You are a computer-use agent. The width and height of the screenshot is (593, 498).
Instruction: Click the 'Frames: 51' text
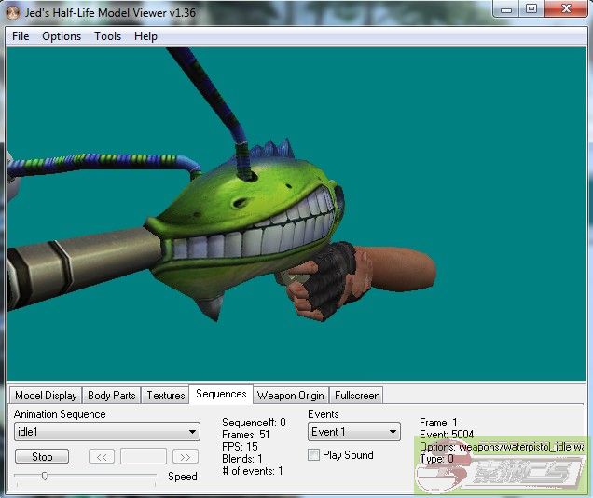[246, 435]
